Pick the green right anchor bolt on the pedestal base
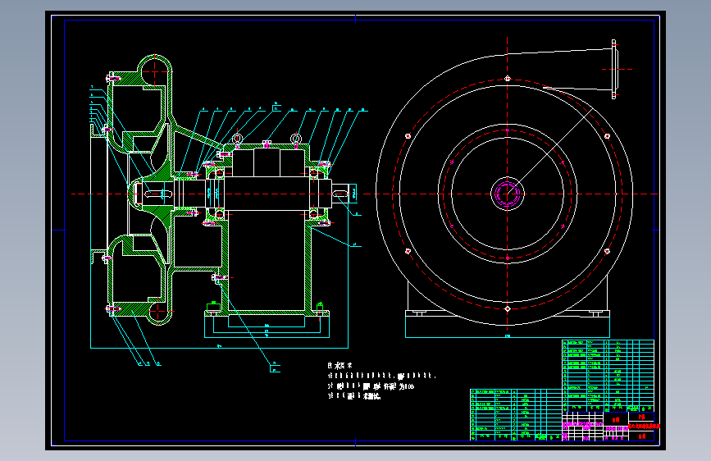 320,308
